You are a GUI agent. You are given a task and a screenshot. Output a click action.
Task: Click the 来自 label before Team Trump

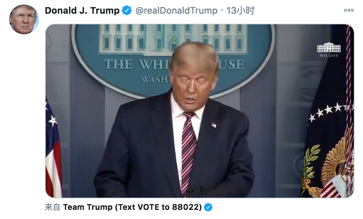coord(53,207)
